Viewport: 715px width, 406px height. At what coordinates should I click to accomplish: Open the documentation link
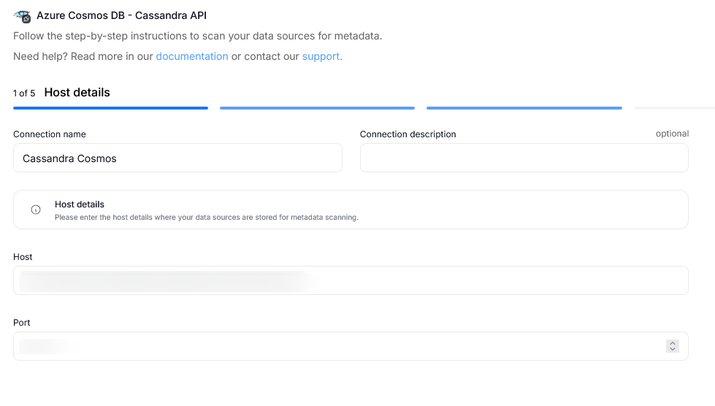(x=192, y=56)
